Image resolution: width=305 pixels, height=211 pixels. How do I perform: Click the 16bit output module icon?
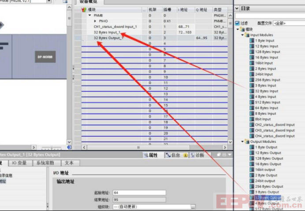point(252,170)
